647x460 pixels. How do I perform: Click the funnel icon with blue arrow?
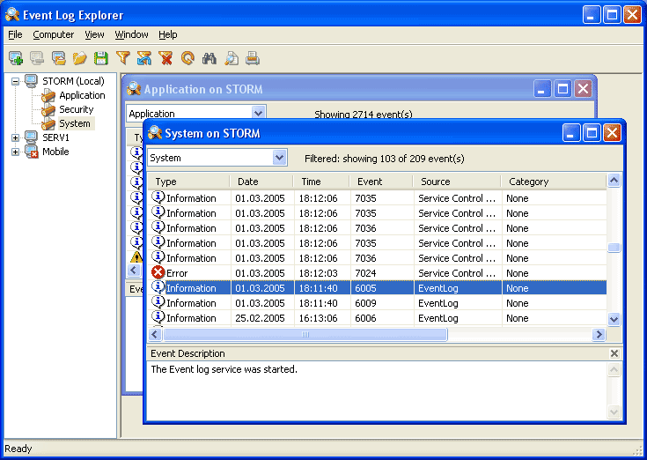click(x=144, y=58)
